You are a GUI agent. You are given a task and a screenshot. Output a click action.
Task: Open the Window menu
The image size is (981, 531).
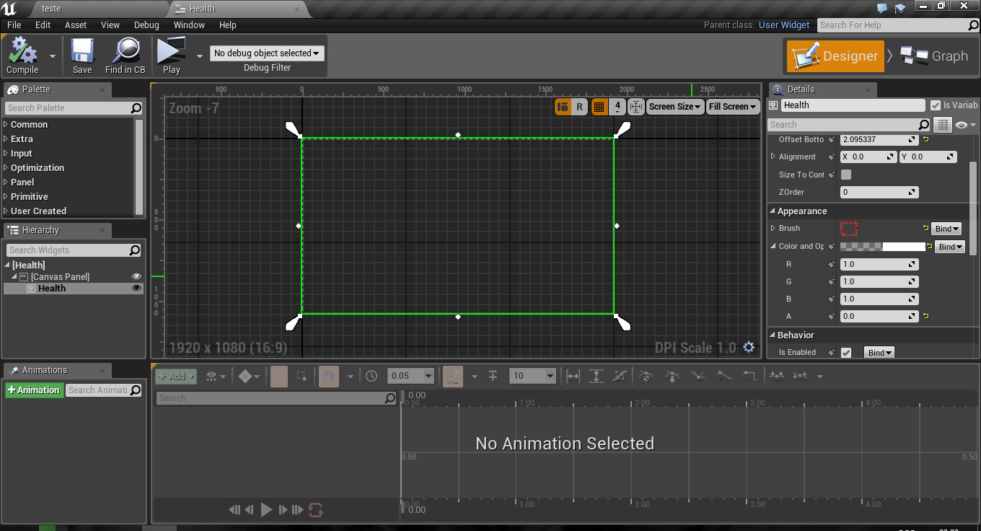(189, 25)
